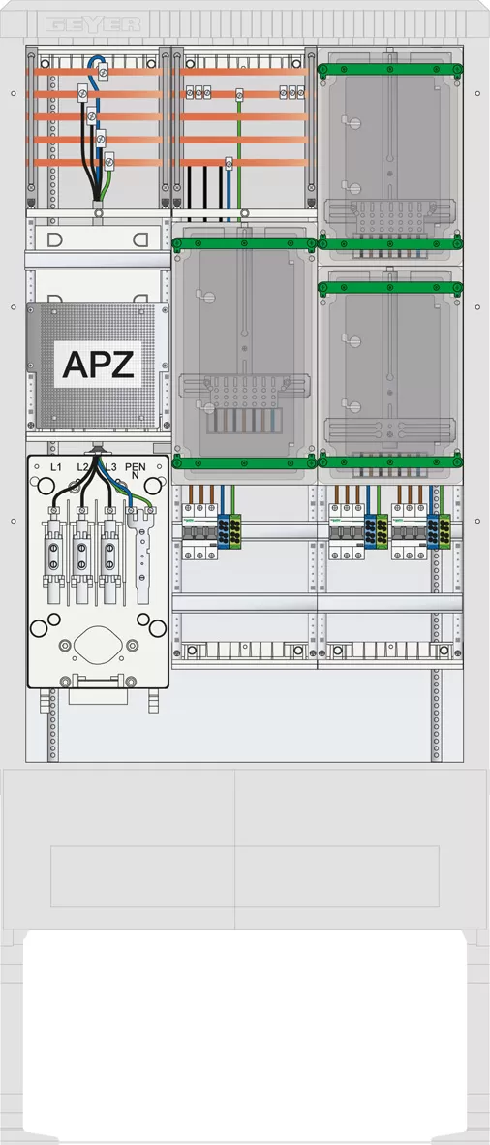Click the PEN label on the connection box
The width and height of the screenshot is (490, 1145).
pos(135,466)
